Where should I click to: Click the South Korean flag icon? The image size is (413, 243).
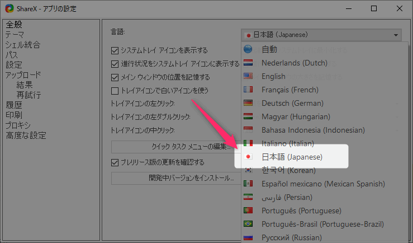click(x=248, y=170)
